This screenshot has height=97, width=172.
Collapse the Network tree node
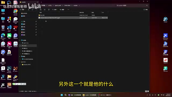coord(20,56)
